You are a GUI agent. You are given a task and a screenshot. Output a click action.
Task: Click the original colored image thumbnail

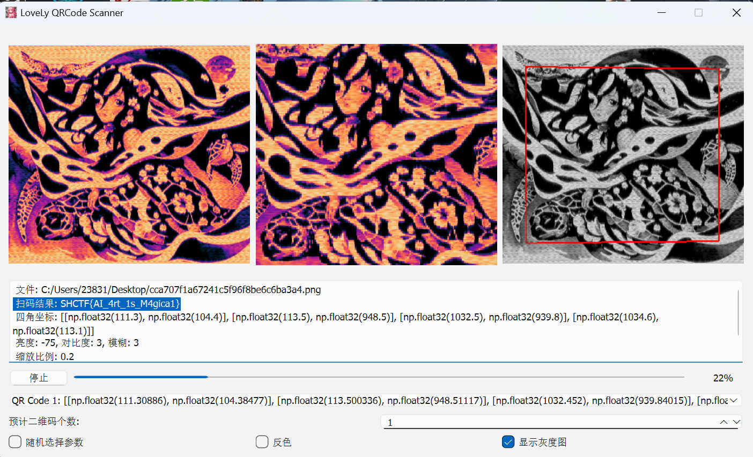pos(129,154)
